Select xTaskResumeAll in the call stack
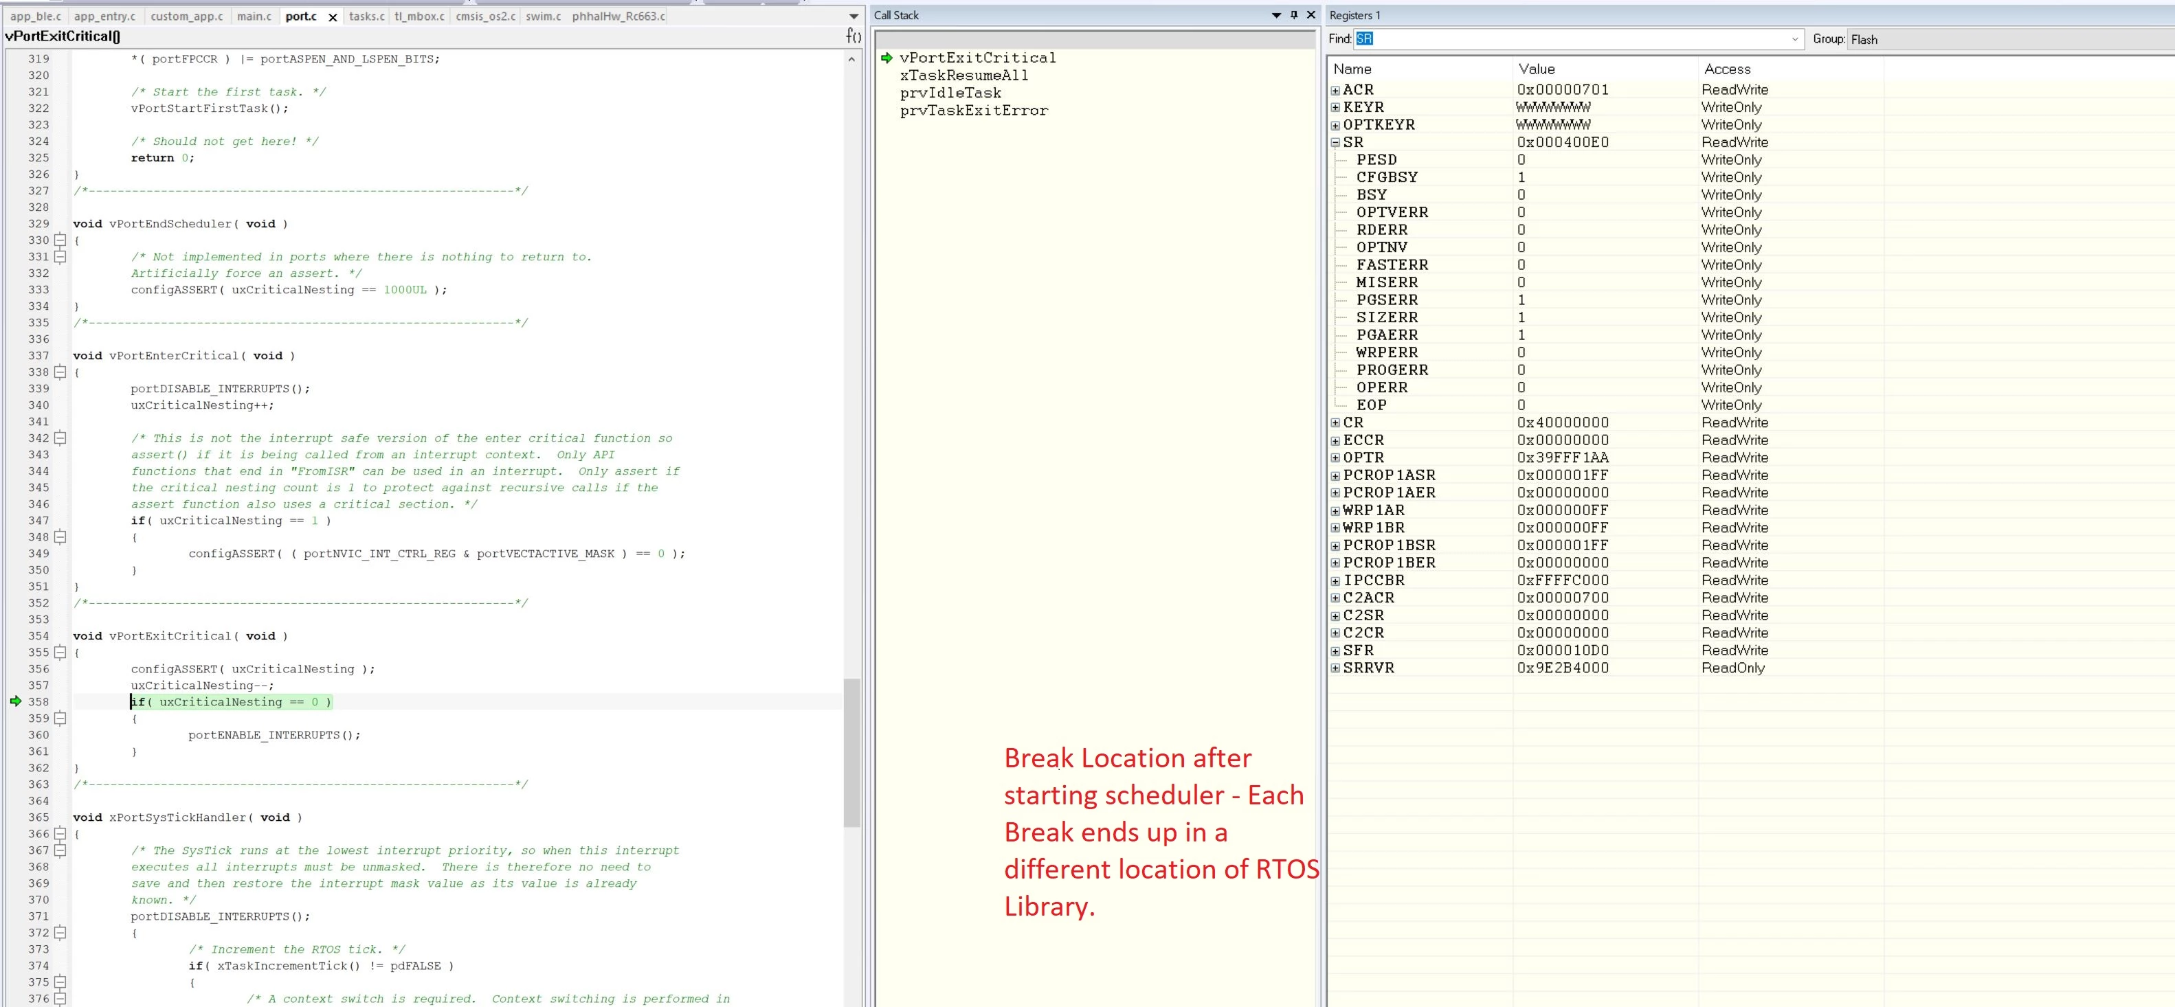The width and height of the screenshot is (2175, 1007). click(x=963, y=75)
